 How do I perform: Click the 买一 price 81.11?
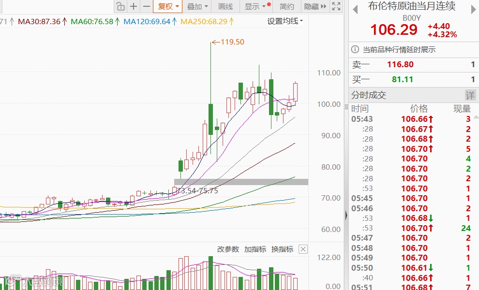point(403,79)
